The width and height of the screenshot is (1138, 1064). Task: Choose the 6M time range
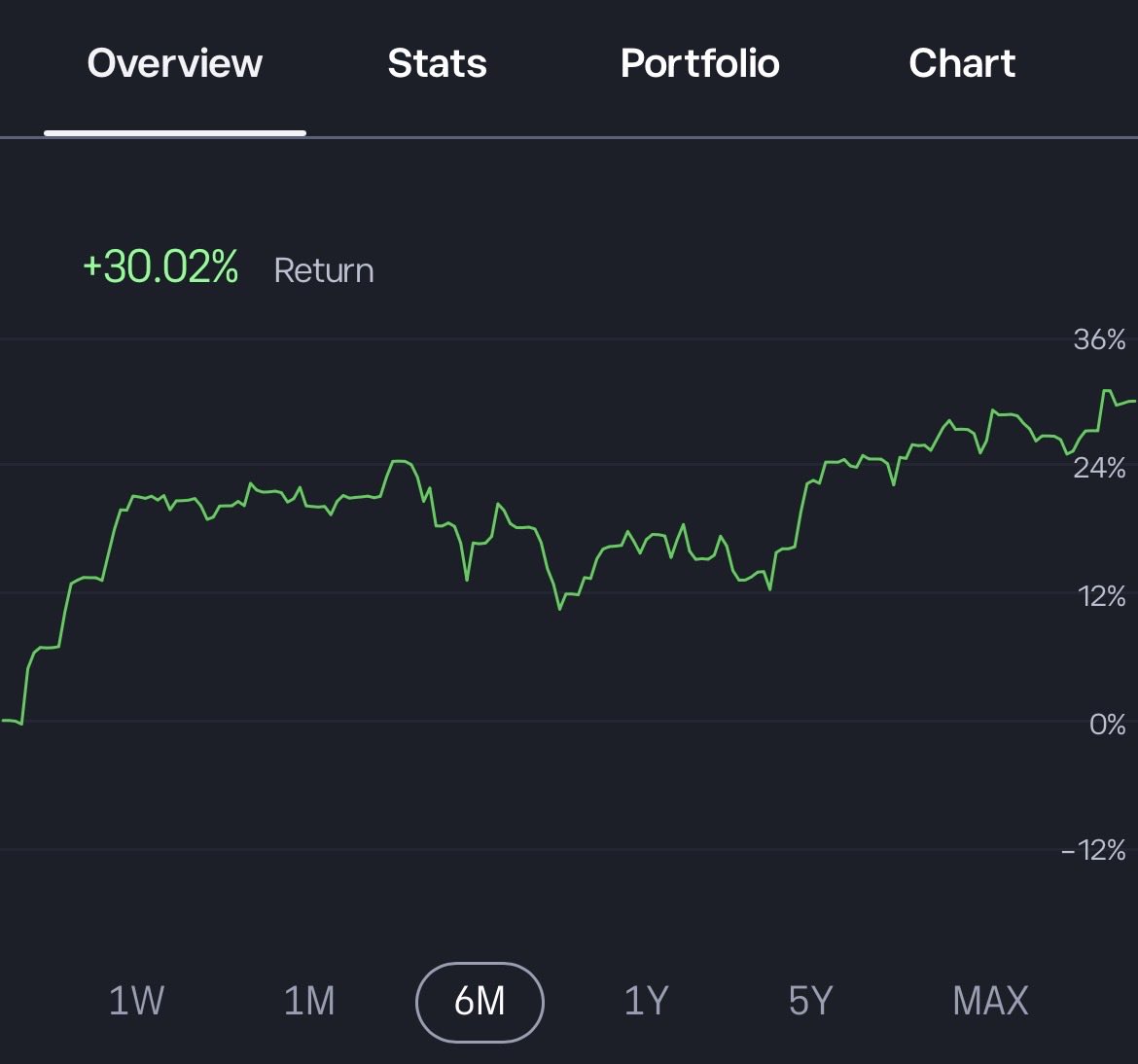pos(480,1002)
